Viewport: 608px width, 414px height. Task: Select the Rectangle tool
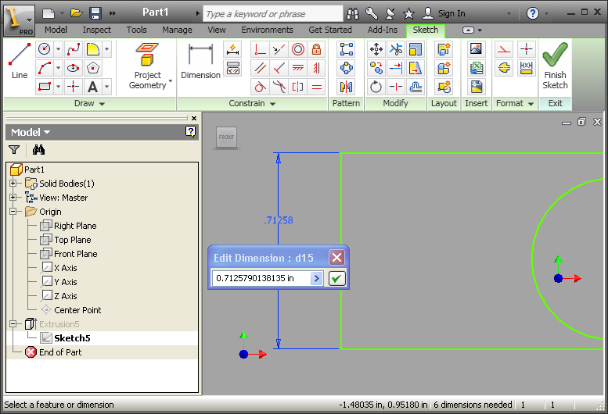44,87
